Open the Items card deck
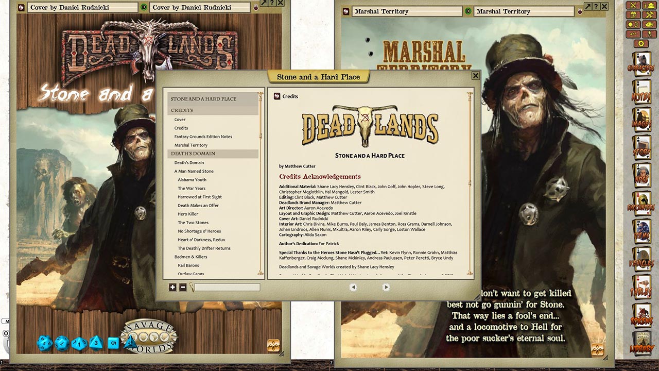 tap(641, 232)
